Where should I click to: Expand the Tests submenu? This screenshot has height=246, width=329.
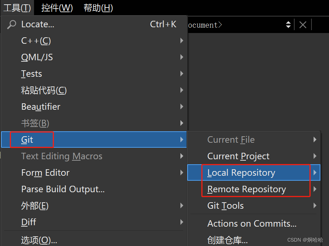click(32, 74)
